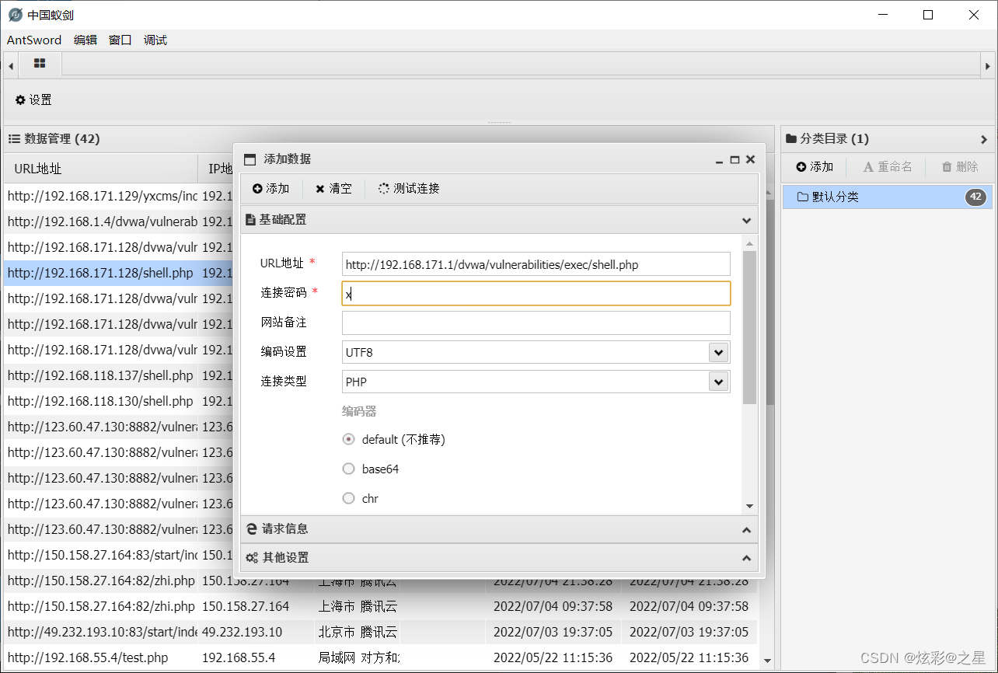The width and height of the screenshot is (998, 673).
Task: Open the grid home tab icon
Action: point(40,64)
